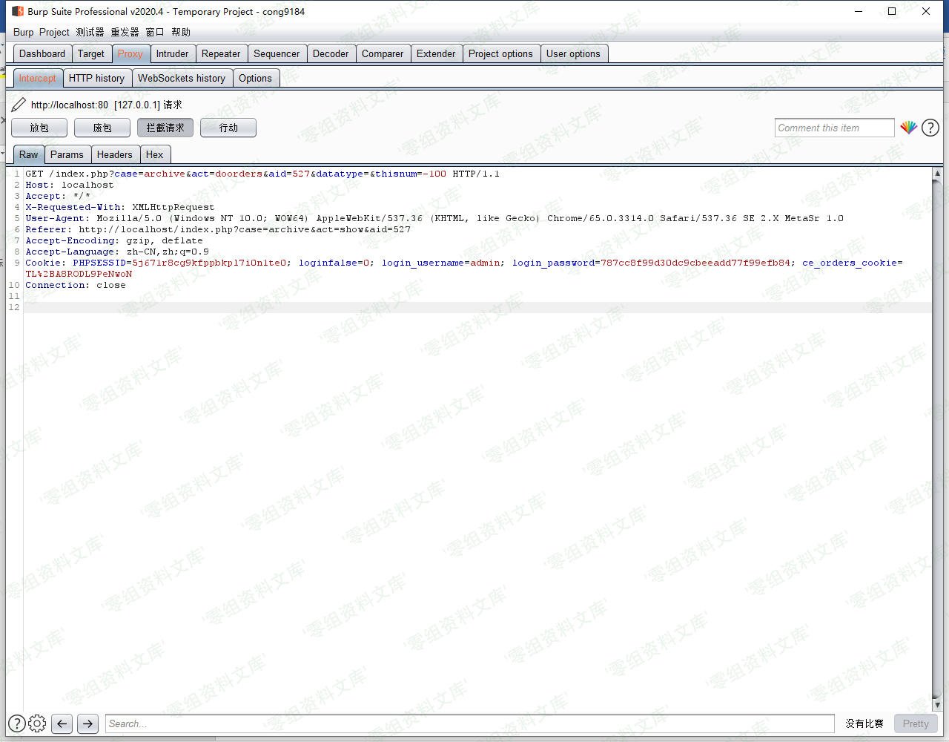Open the Repeater tab
Image resolution: width=949 pixels, height=742 pixels.
tap(220, 53)
